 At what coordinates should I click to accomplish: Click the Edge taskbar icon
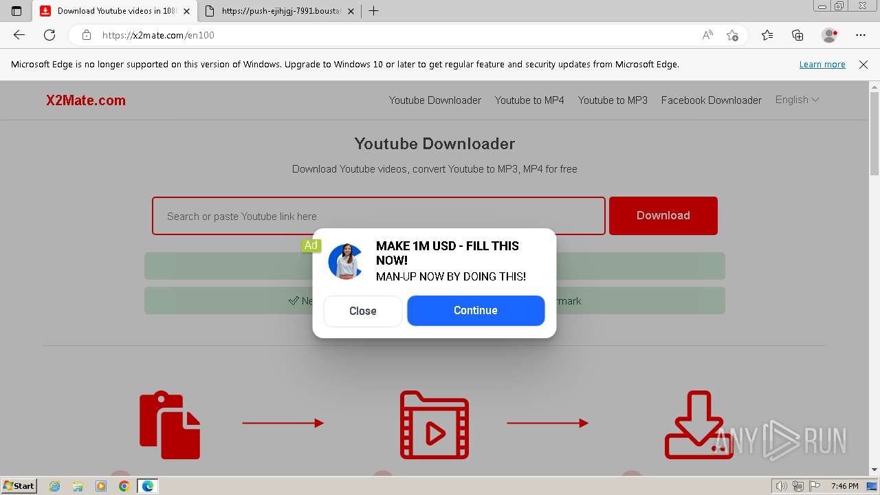148,486
